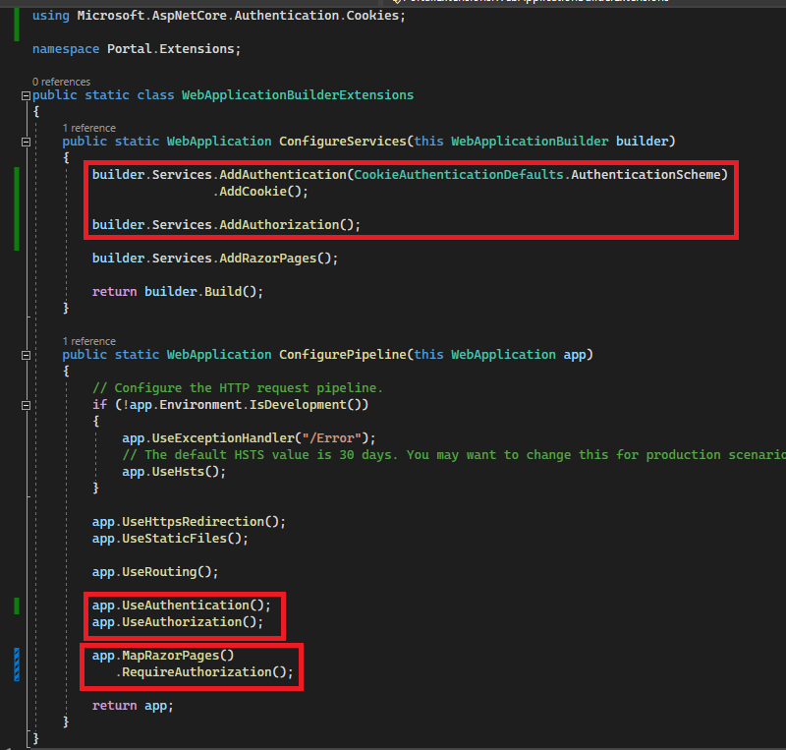Click the blue stippled margin marker near MapRazorPages
This screenshot has height=750, width=786.
(17, 665)
